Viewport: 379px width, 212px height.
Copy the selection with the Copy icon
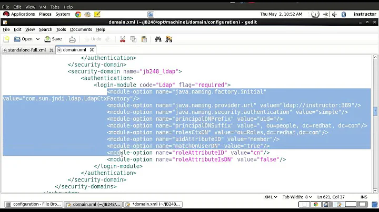133,39
